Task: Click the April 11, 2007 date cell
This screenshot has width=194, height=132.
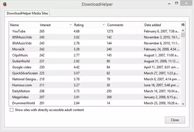Action: [161, 67]
